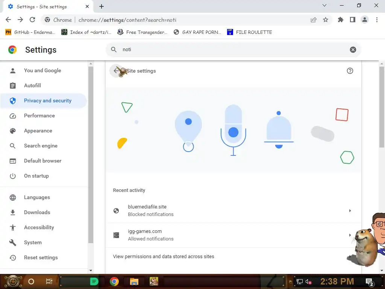Open the Start button on taskbar
This screenshot has height=289, width=385.
click(13, 281)
